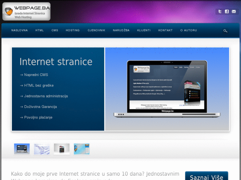
Task: Open the O AUTORU menu item
Action: pyautogui.click(x=189, y=30)
